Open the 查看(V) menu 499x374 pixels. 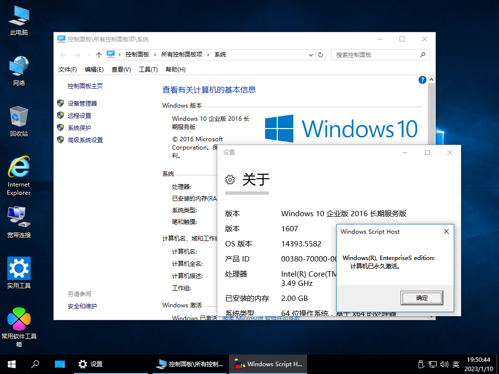[121, 69]
